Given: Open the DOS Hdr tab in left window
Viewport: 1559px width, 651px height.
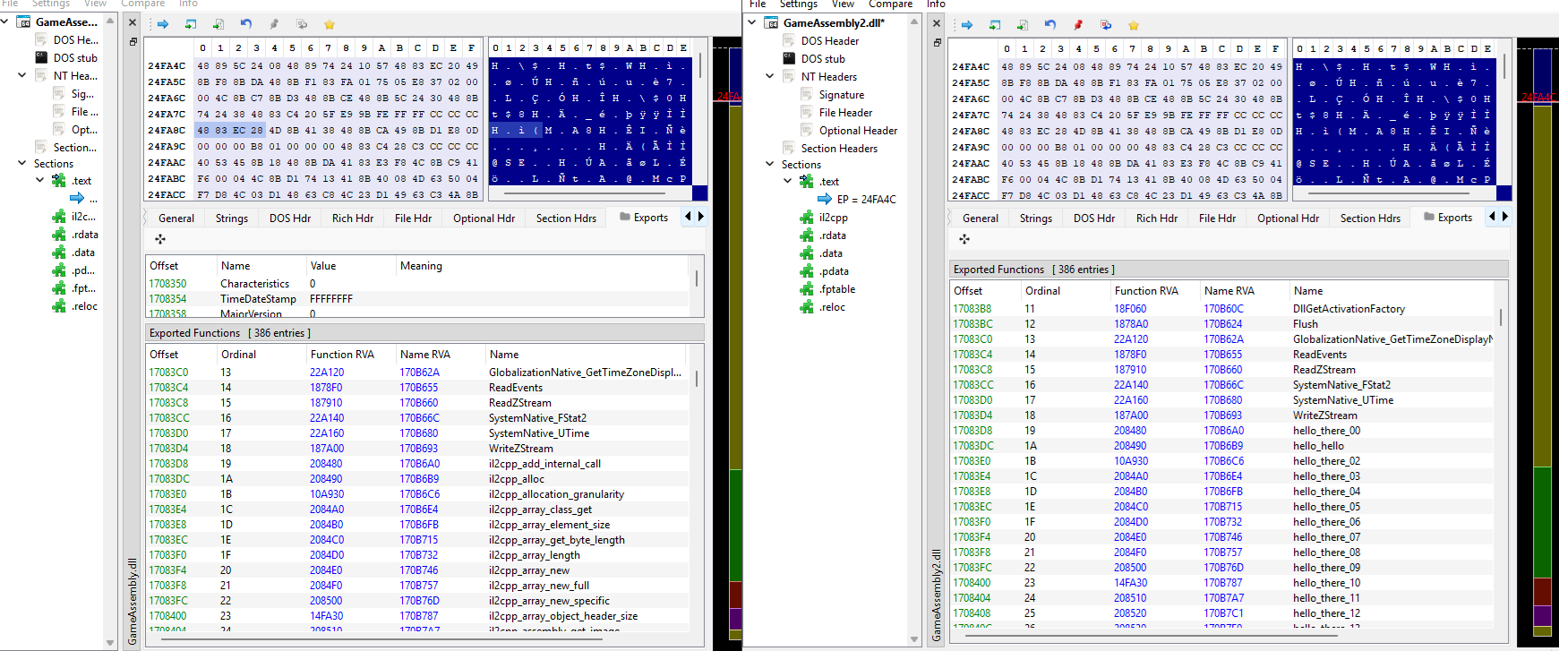Looking at the screenshot, I should 290,218.
